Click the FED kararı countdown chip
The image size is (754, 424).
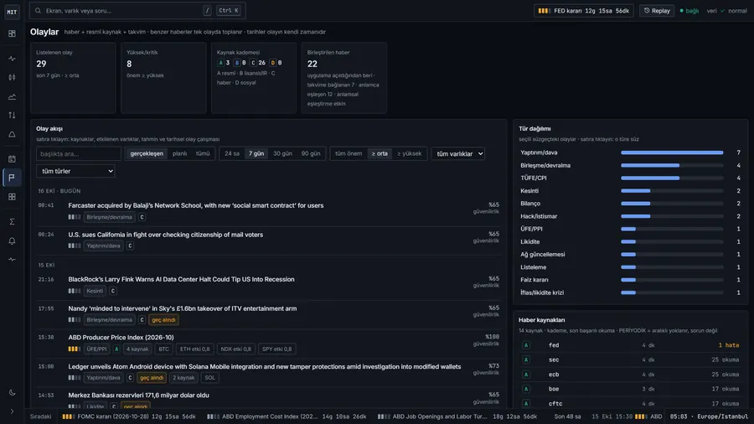584,11
